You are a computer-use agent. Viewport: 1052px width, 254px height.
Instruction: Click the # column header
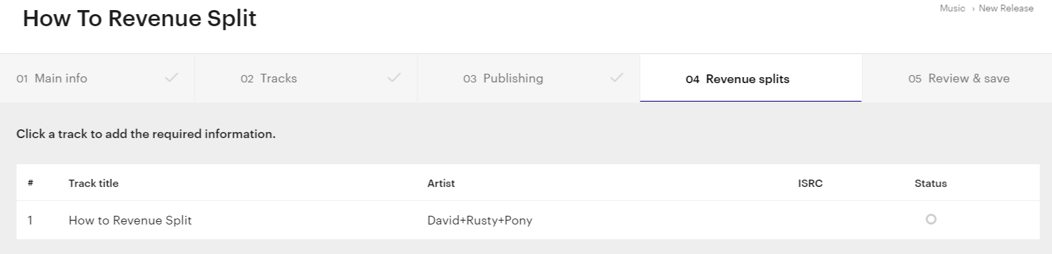click(30, 183)
